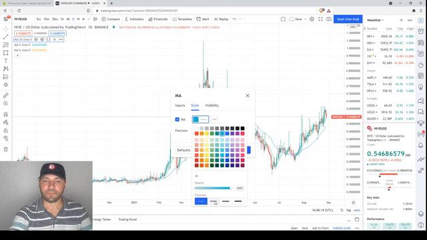
Task: Click the HIVEUSD symbol search box
Action: pyautogui.click(x=21, y=19)
